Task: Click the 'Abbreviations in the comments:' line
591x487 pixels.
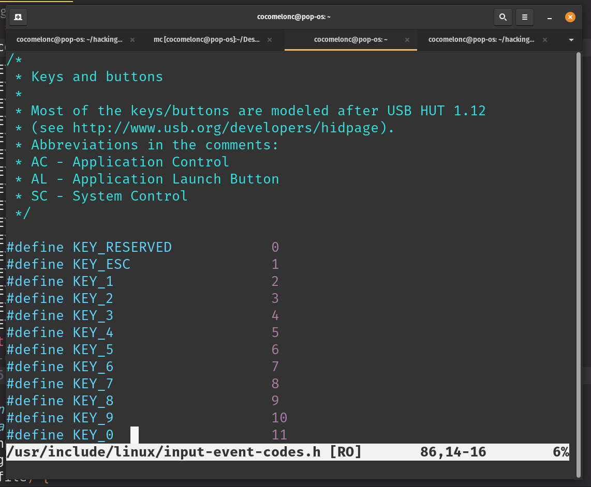Action: (x=146, y=145)
